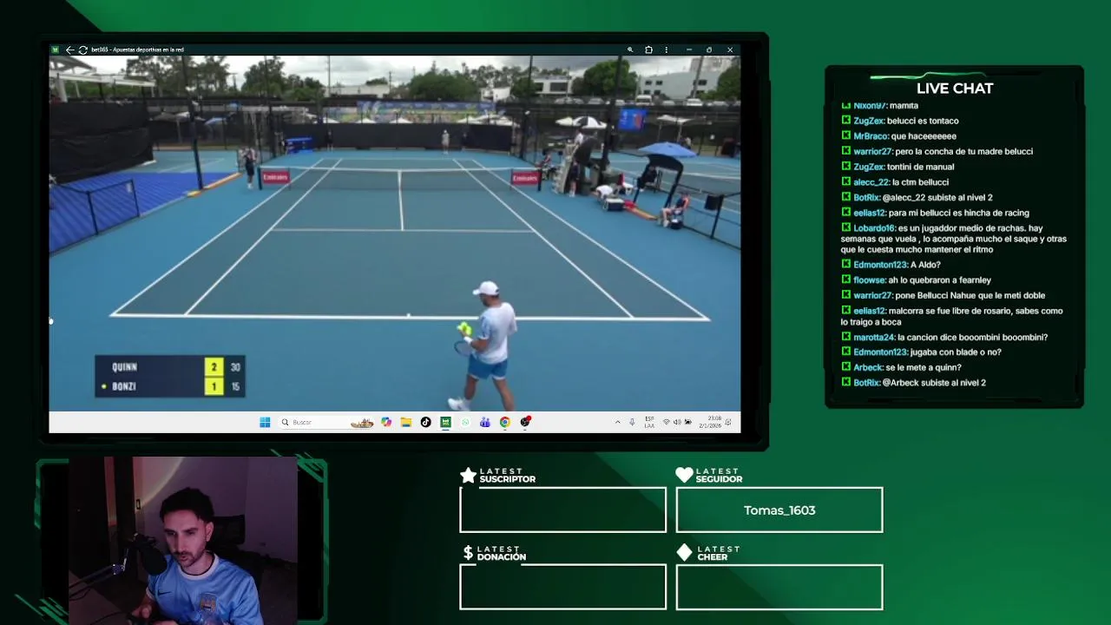This screenshot has height=625, width=1111.
Task: Click the Wi-Fi network icon in tray
Action: (x=666, y=422)
